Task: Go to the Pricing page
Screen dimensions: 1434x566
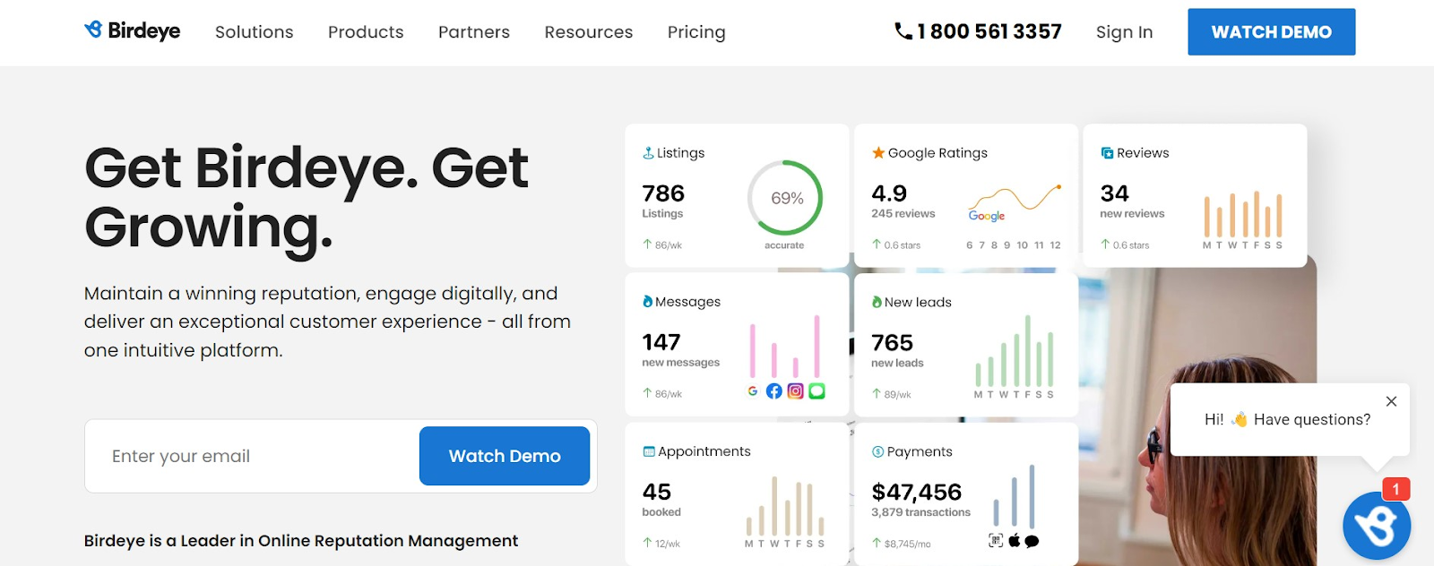Action: (696, 32)
